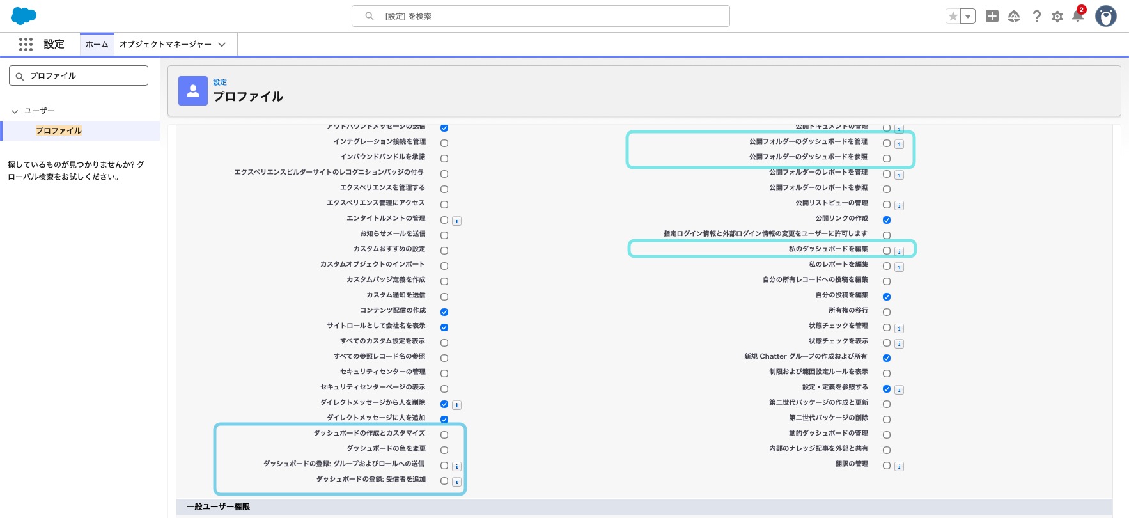Show info for 状態チェックを管理
This screenshot has width=1129, height=518.
pyautogui.click(x=899, y=329)
